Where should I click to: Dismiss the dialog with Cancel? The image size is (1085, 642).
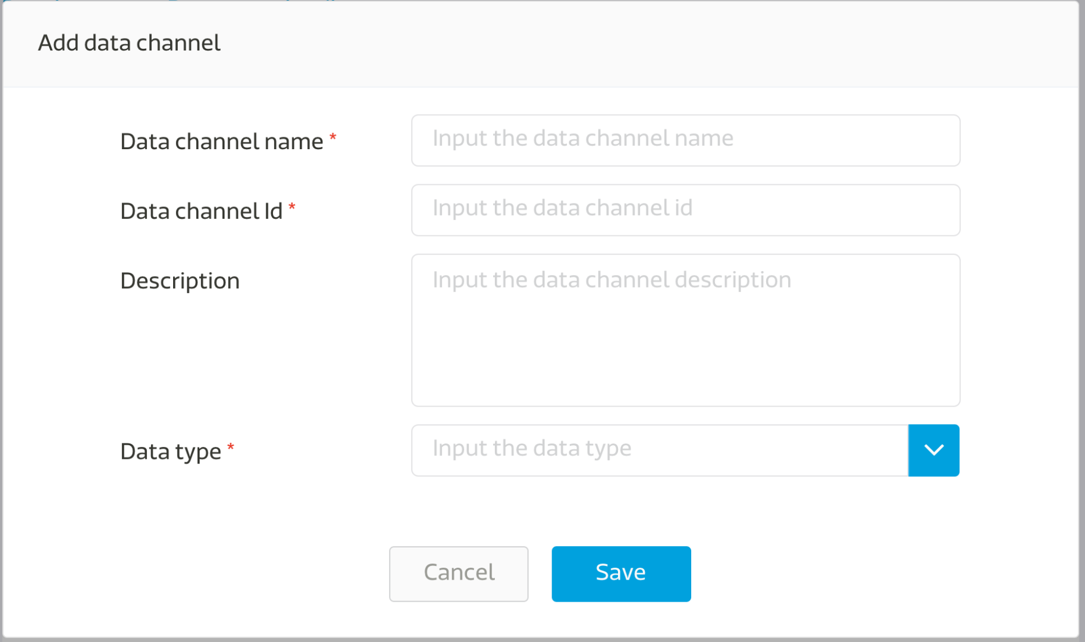459,574
